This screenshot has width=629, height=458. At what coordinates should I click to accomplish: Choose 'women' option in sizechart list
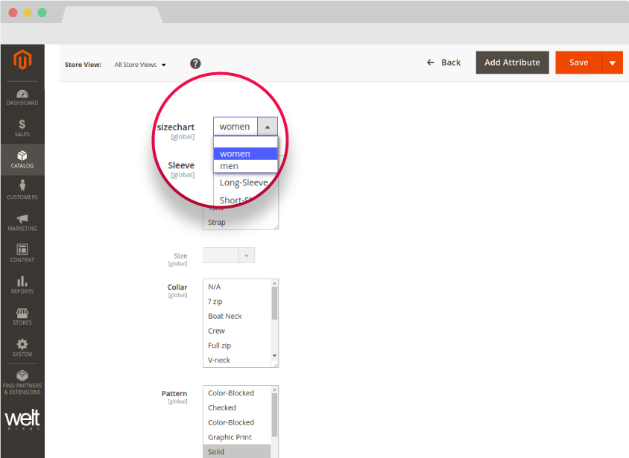coord(244,154)
